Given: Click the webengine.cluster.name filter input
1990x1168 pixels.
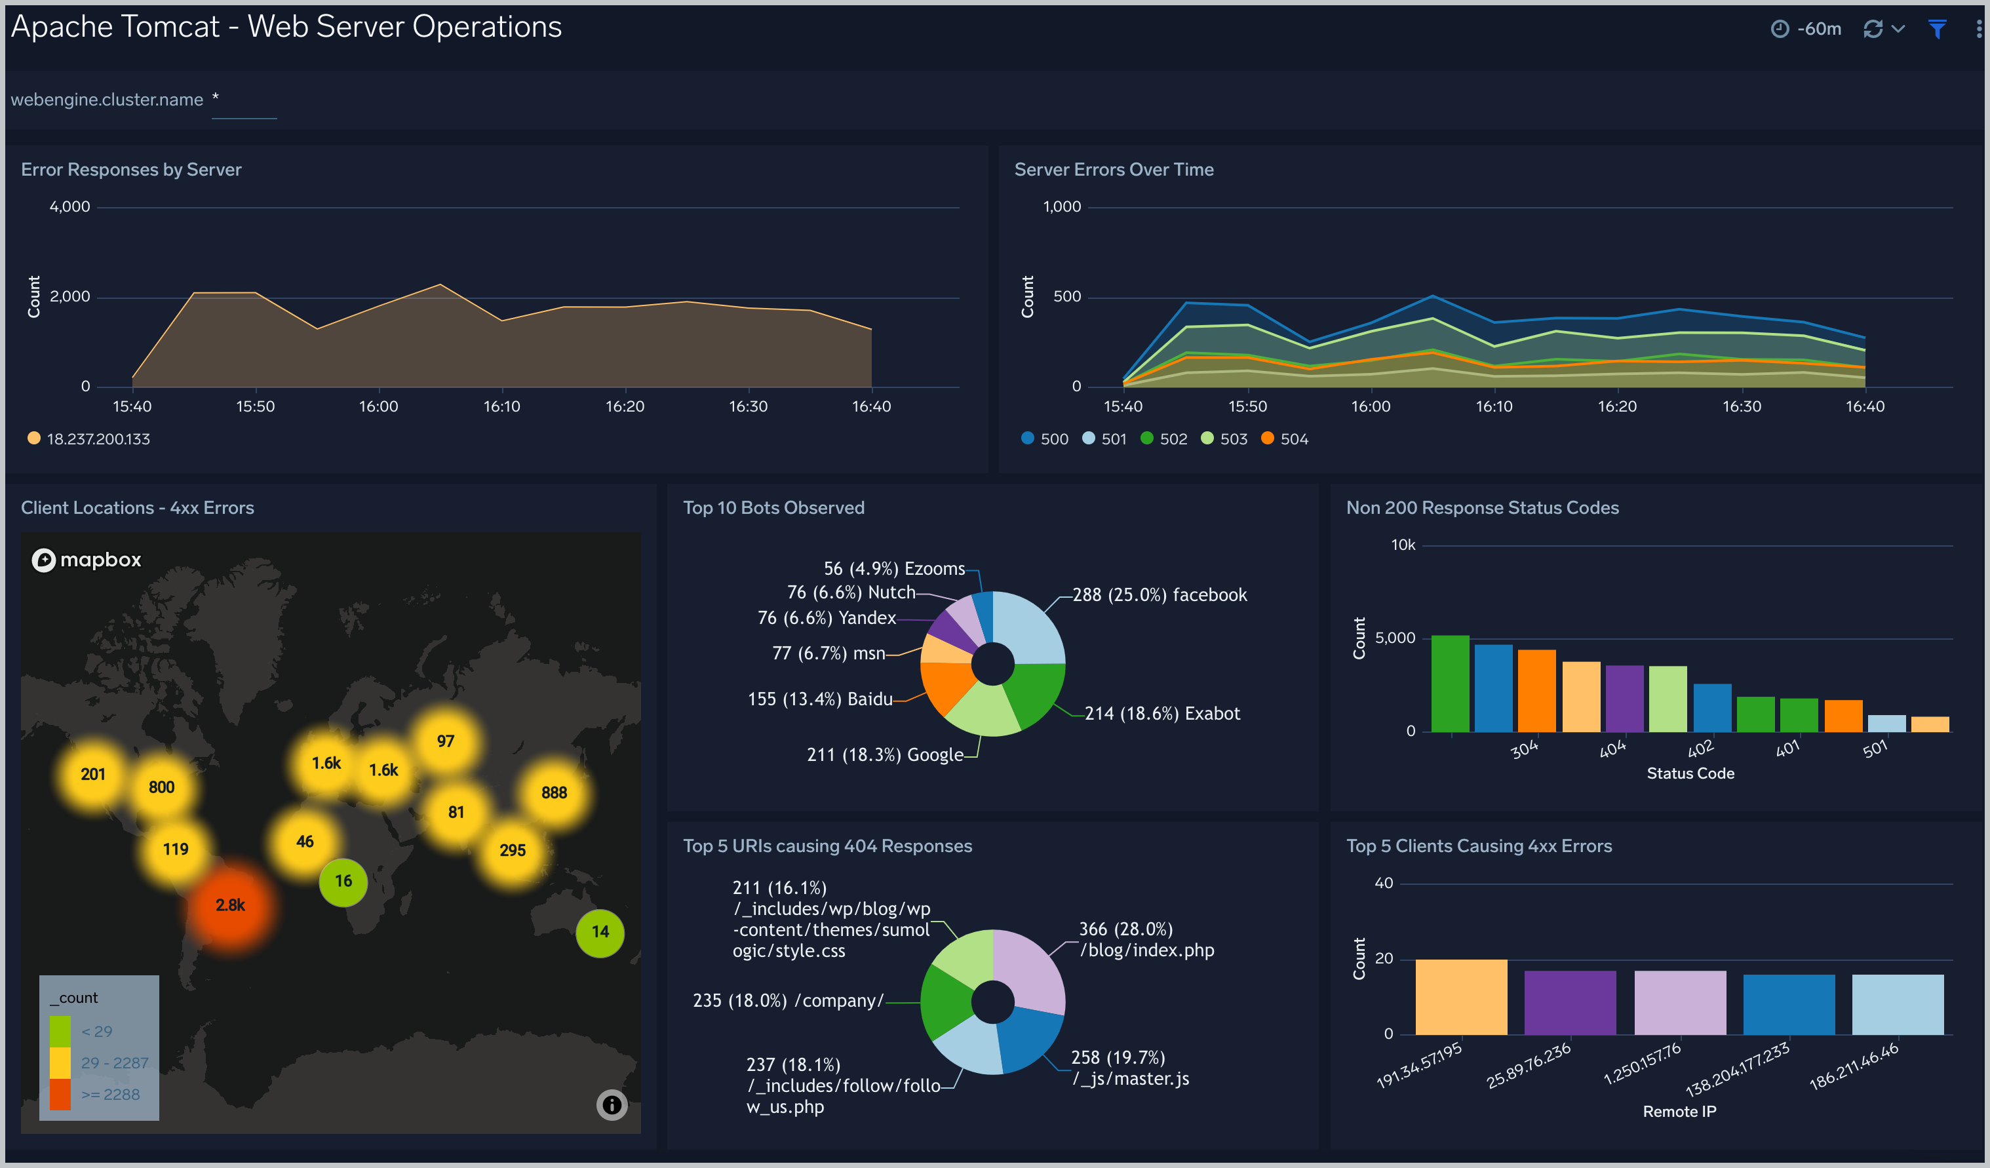Looking at the screenshot, I should (x=244, y=100).
